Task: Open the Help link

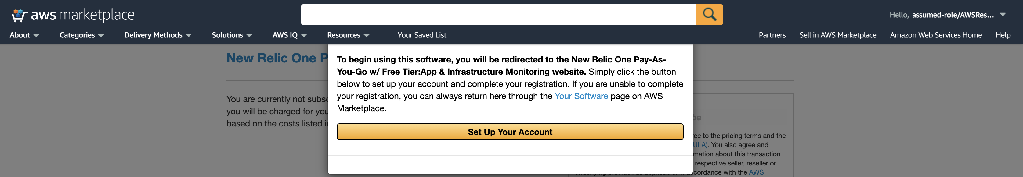Action: 1003,35
